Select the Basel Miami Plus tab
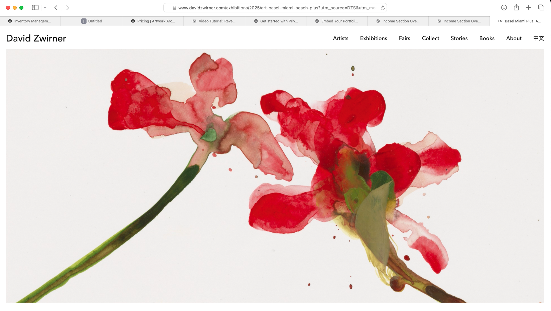The width and height of the screenshot is (551, 311). 520,21
